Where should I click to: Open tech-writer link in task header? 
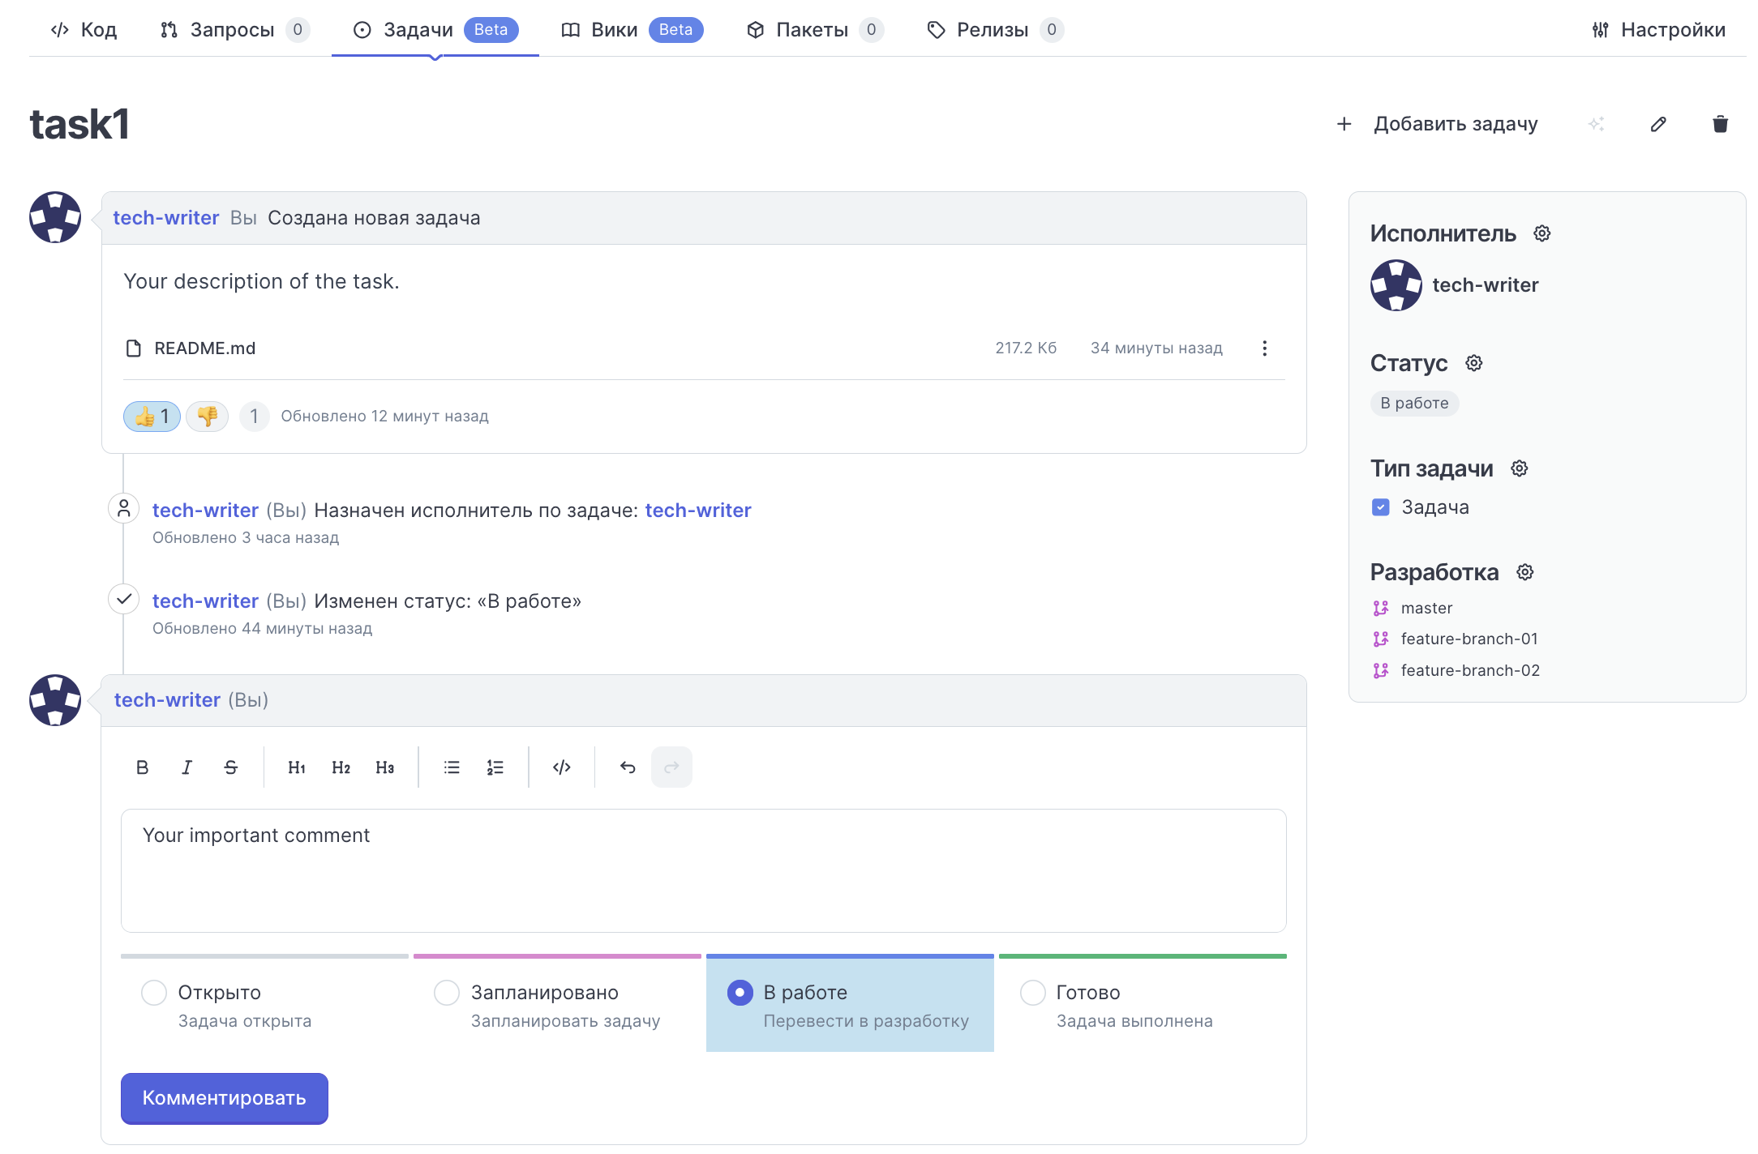click(166, 218)
